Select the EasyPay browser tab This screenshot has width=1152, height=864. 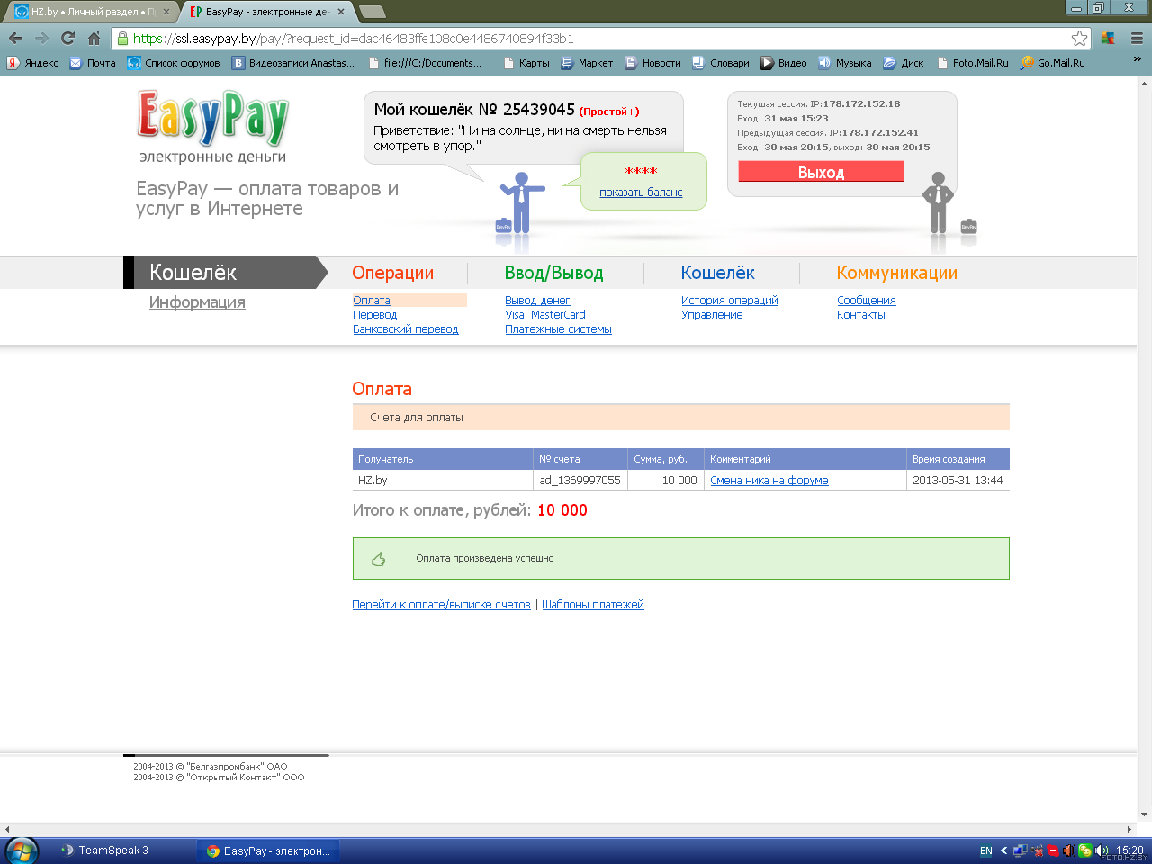[266, 12]
